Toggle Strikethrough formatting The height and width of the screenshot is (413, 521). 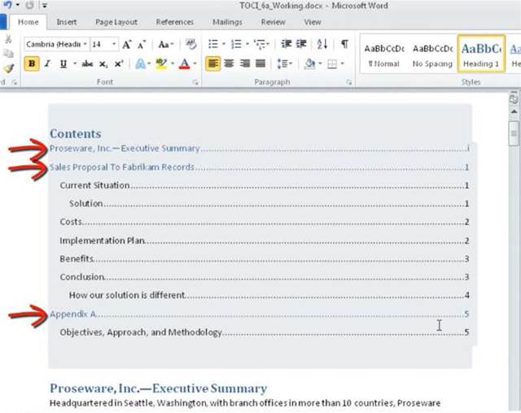(x=87, y=64)
